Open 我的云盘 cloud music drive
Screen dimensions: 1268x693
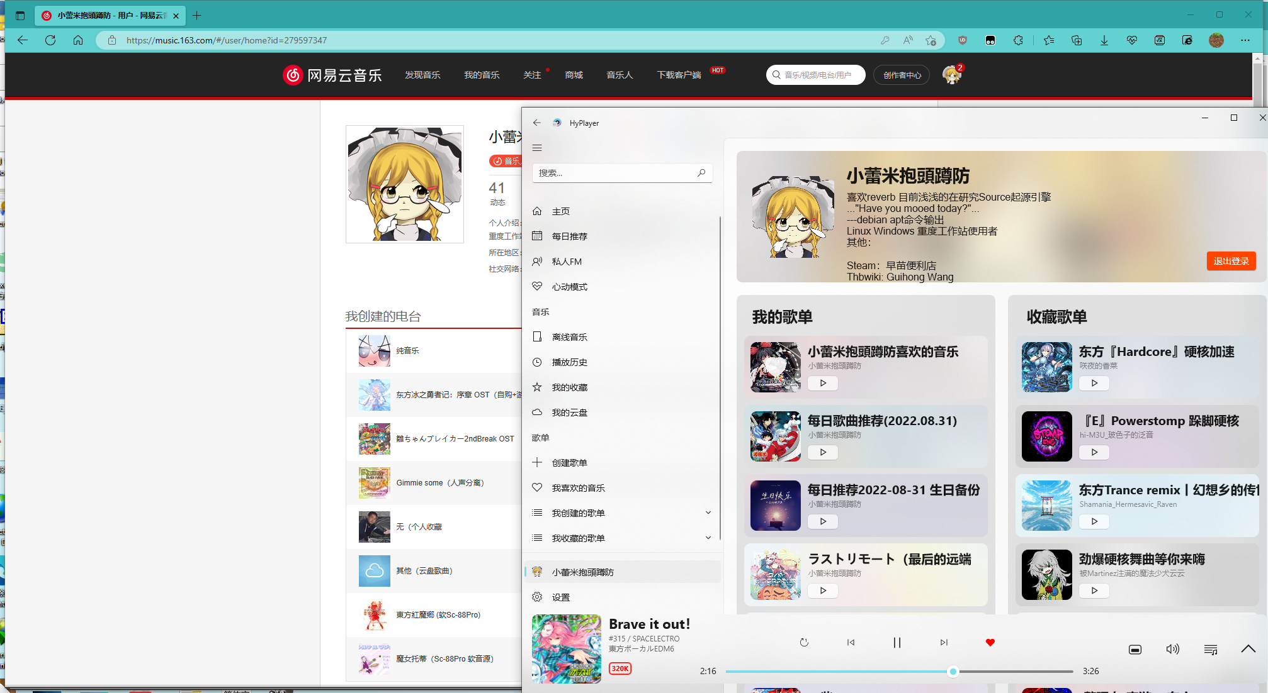567,412
